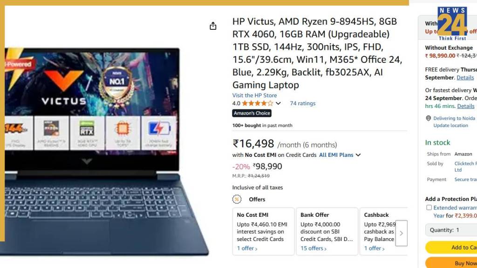This screenshot has height=268, width=477.
Task: Click the fast charge battery feature tile
Action: 158,133
